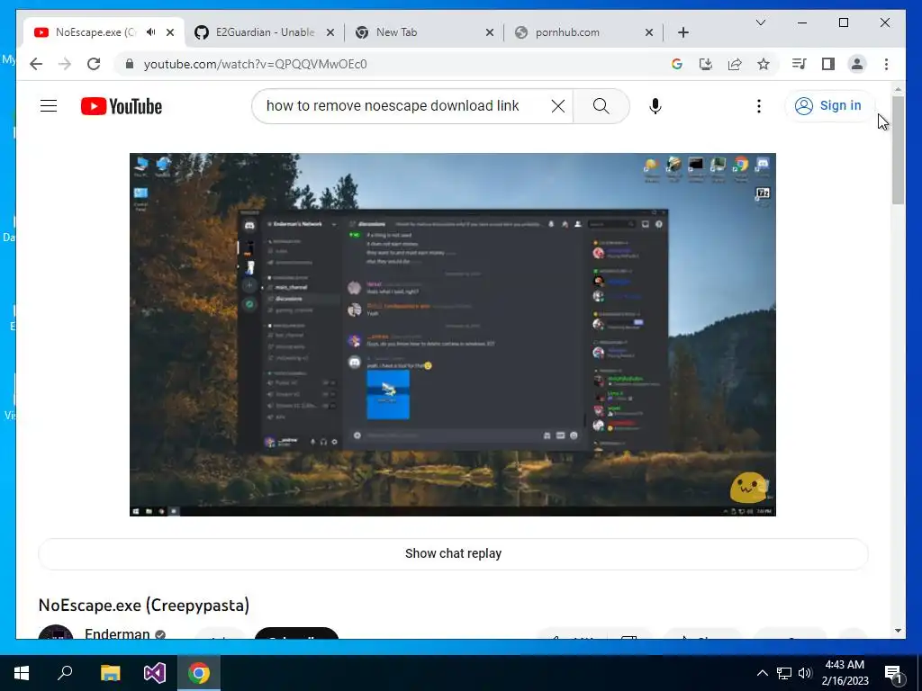Close the New Tab tab
Screen dimensions: 922x691
pos(489,32)
